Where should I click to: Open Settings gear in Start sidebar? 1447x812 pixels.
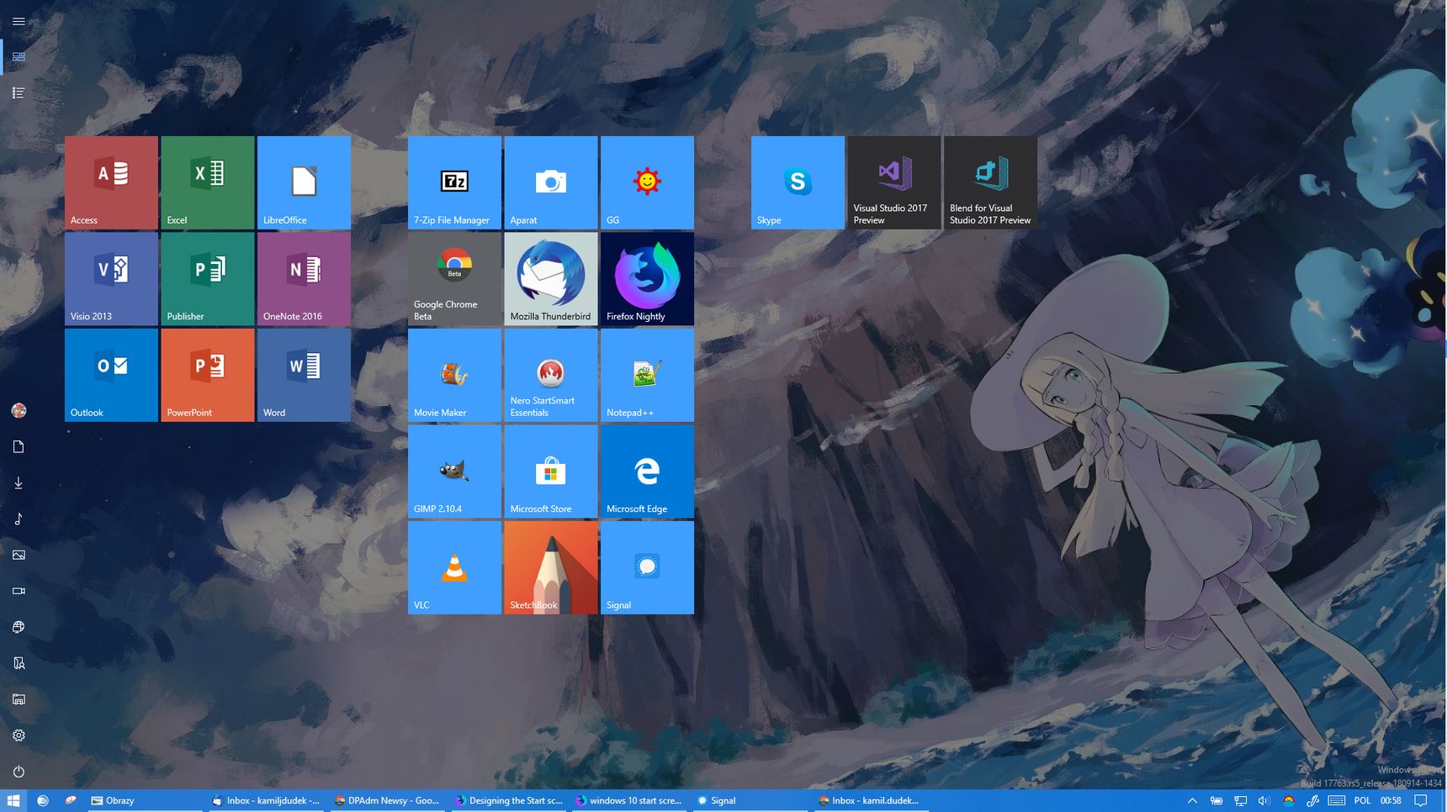coord(19,736)
